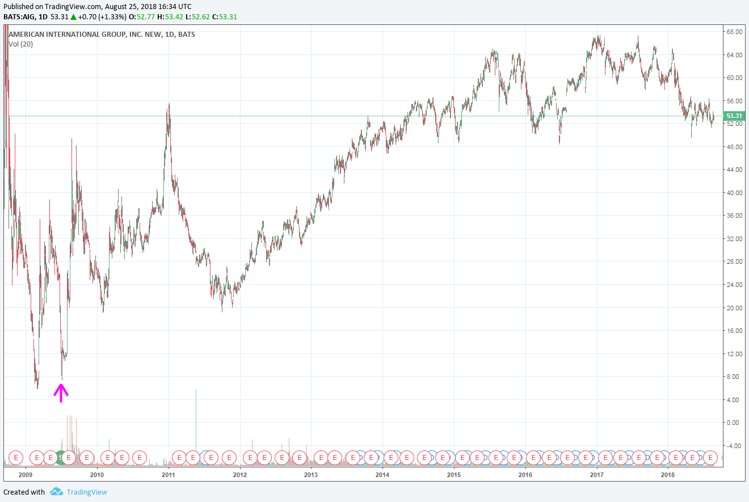Click the C:53.31 close value

tap(225, 16)
